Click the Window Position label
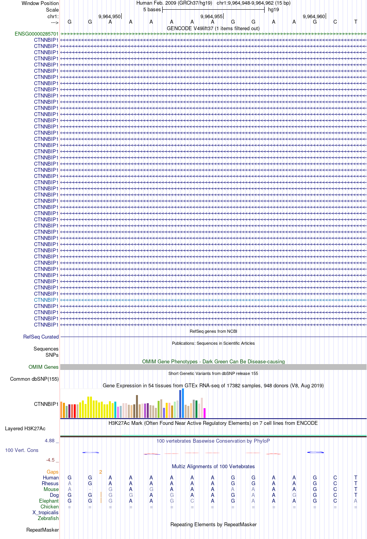Screen dimensions: 367x539 (x=40, y=3)
